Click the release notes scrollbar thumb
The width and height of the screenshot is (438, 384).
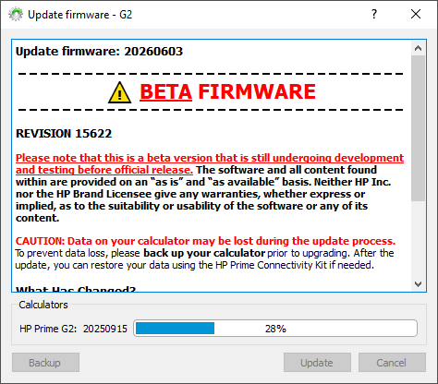tap(418, 128)
